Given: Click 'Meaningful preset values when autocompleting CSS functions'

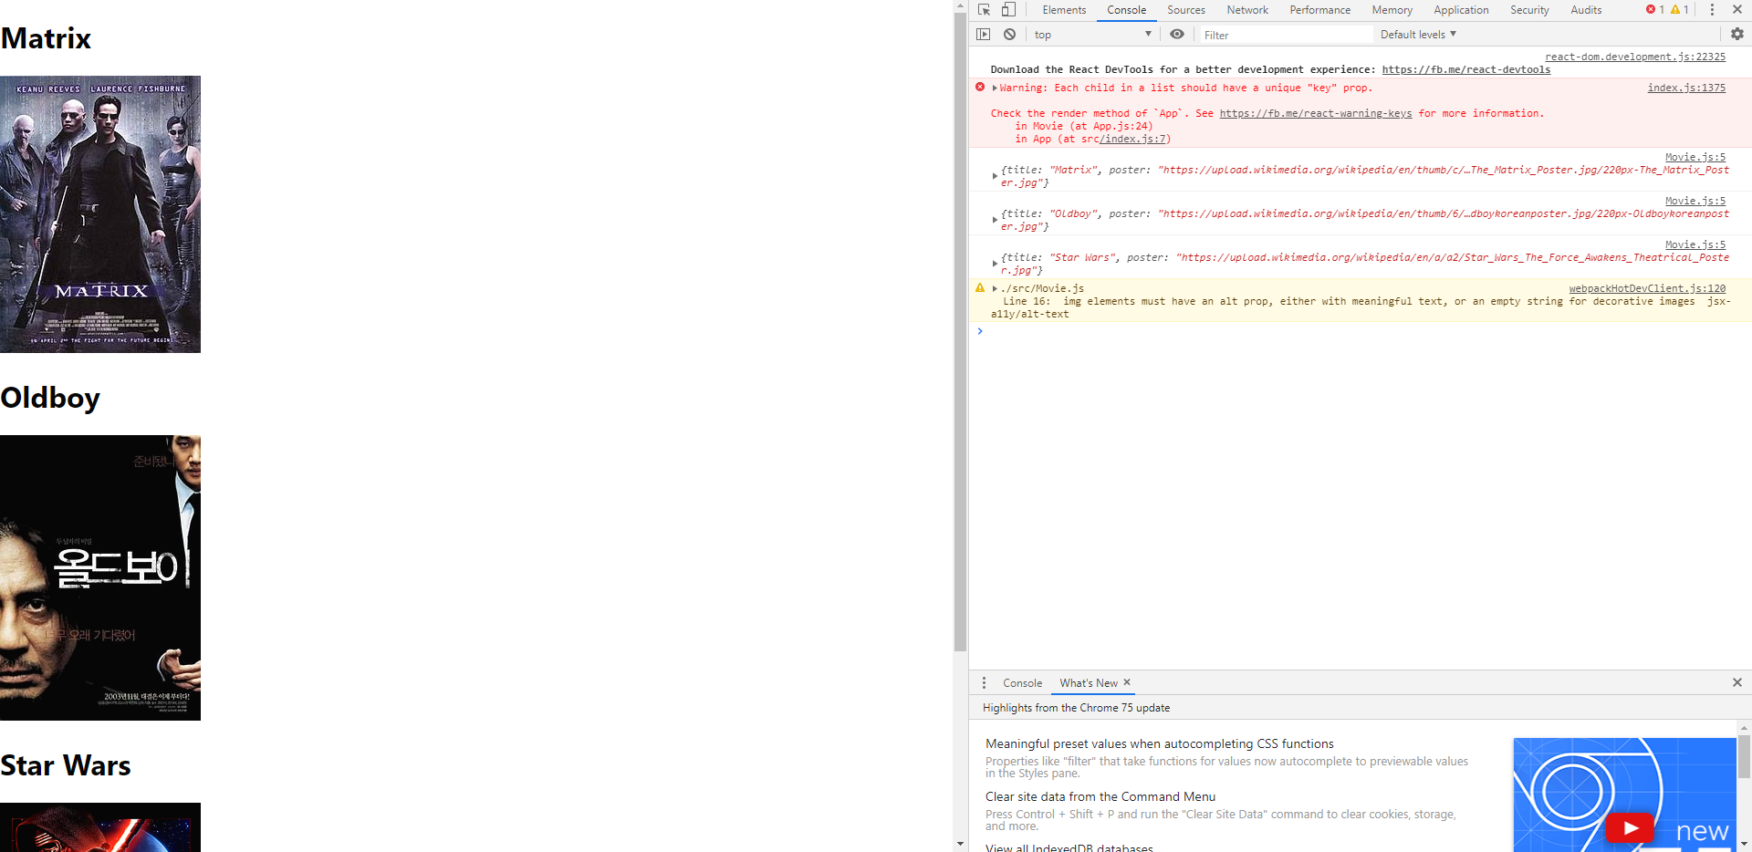Looking at the screenshot, I should (x=1159, y=743).
